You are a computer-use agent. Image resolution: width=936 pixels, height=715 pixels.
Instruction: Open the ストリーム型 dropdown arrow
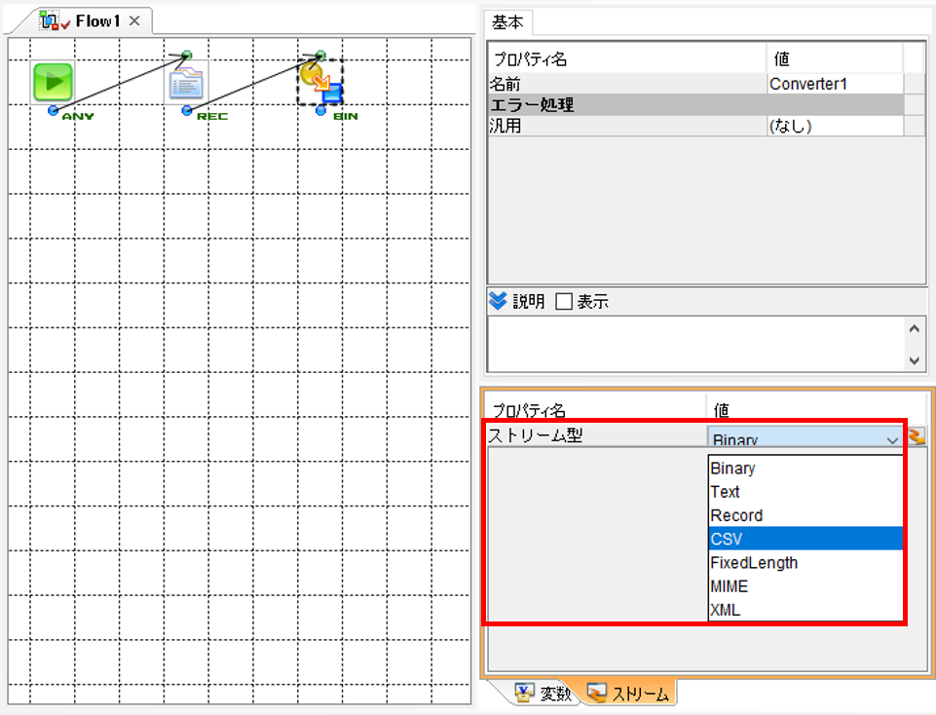(x=892, y=440)
